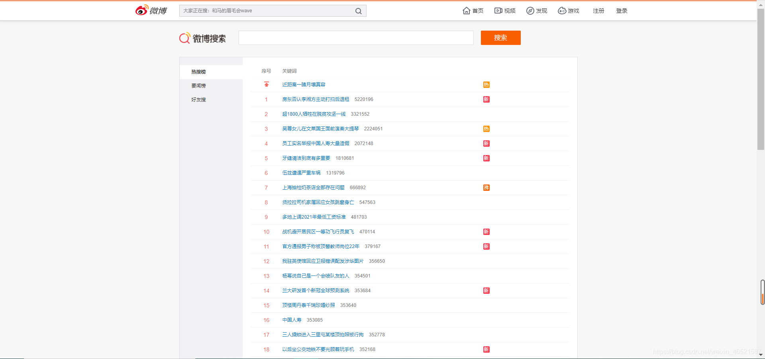Click the 序号 column header
The height and width of the screenshot is (359, 765).
[266, 71]
